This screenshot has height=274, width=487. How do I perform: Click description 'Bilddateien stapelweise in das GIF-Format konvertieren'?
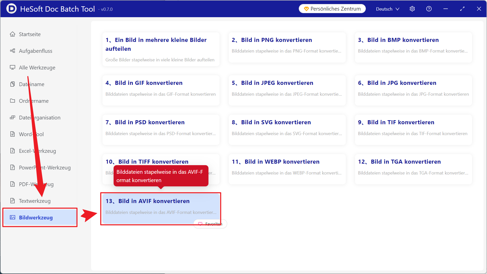click(161, 94)
